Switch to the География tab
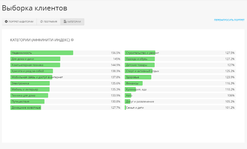This screenshot has height=149, width=247. point(48,22)
